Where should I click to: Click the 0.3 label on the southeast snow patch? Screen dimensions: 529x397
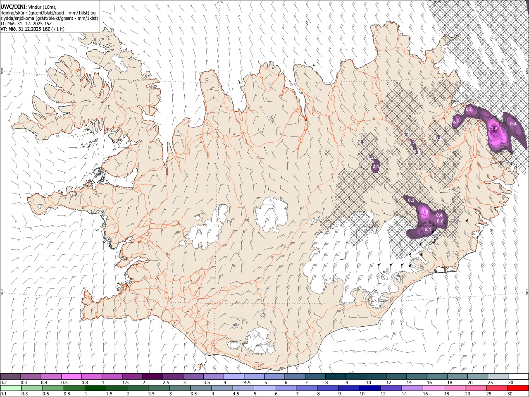411,200
